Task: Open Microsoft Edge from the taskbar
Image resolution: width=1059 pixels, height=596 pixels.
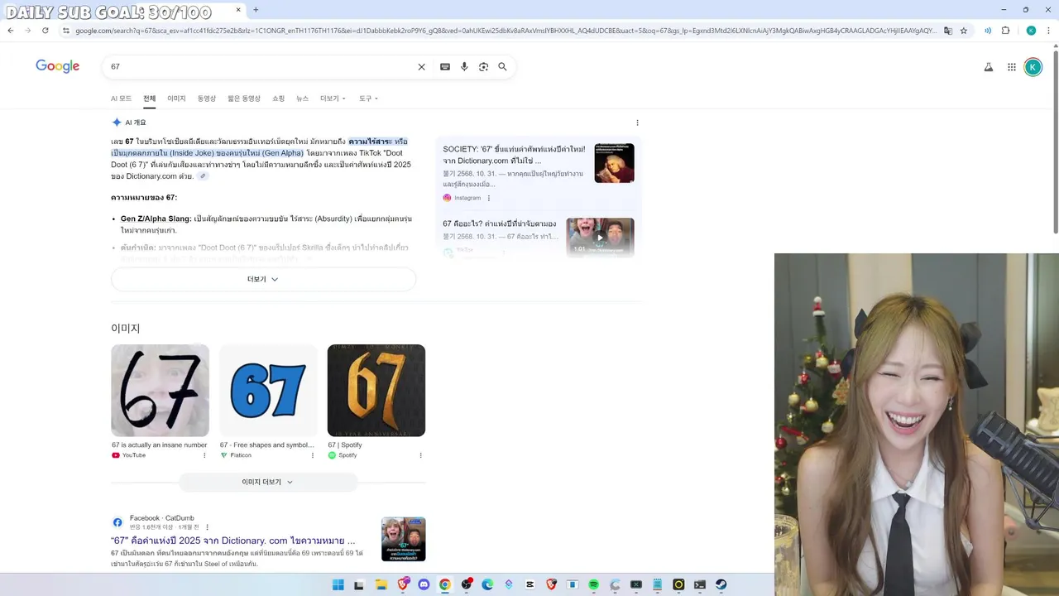Action: [487, 584]
